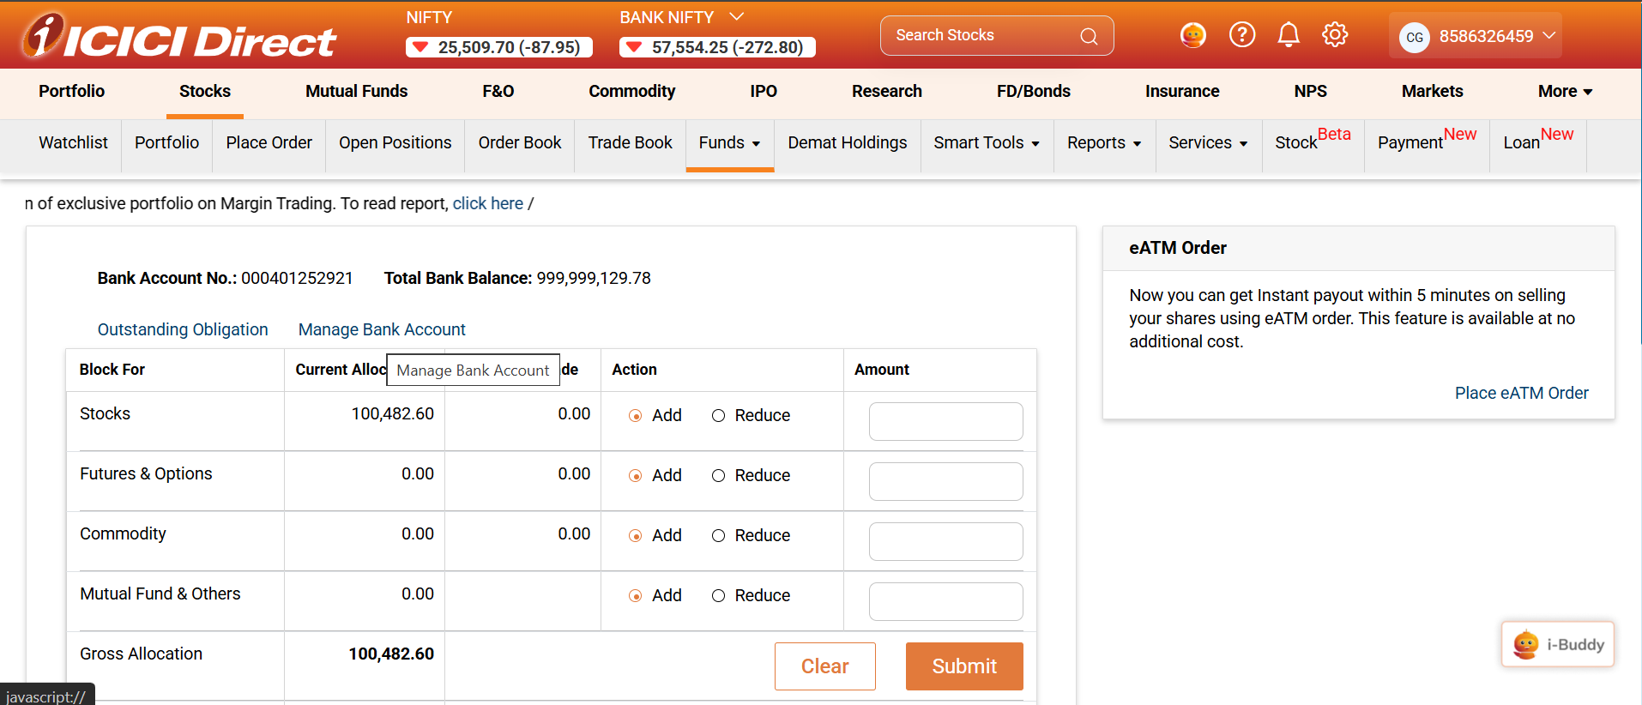Expand the BANK NIFTY index chevron
This screenshot has height=705, width=1642.
tap(736, 16)
